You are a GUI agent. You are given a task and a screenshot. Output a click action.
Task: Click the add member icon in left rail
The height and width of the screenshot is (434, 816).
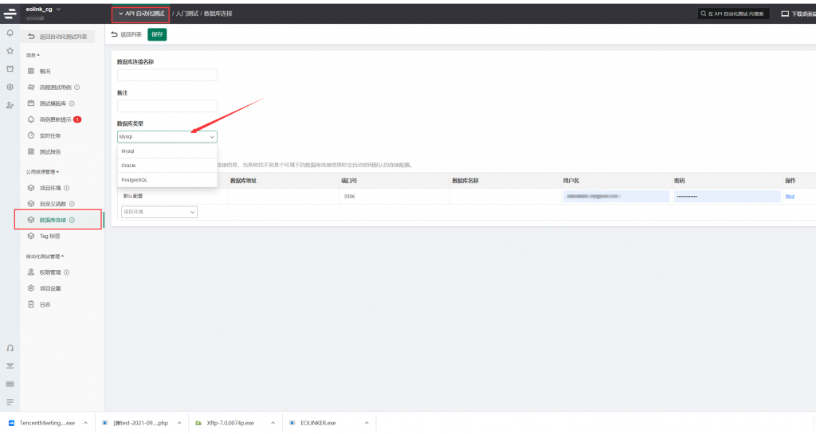(10, 105)
